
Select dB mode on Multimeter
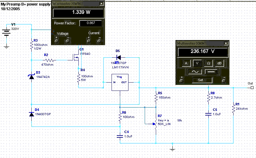(219, 63)
